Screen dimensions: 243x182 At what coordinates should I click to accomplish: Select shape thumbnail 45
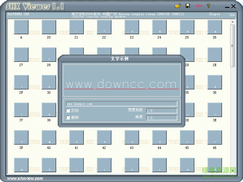(x=187, y=137)
